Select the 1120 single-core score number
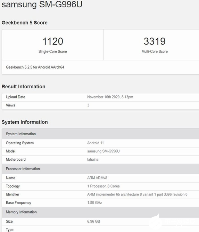 (x=53, y=41)
